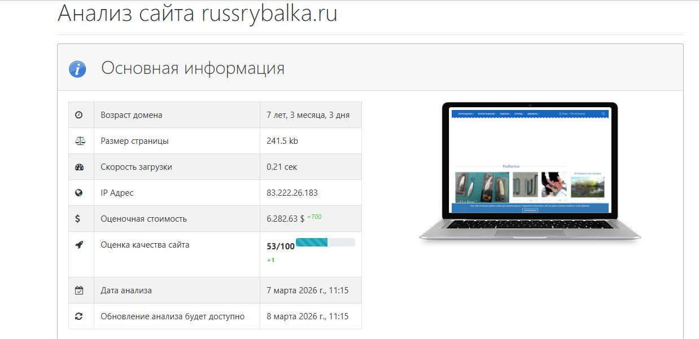Click the rocket icon in the Оценка качества row
The image size is (699, 339).
[79, 245]
